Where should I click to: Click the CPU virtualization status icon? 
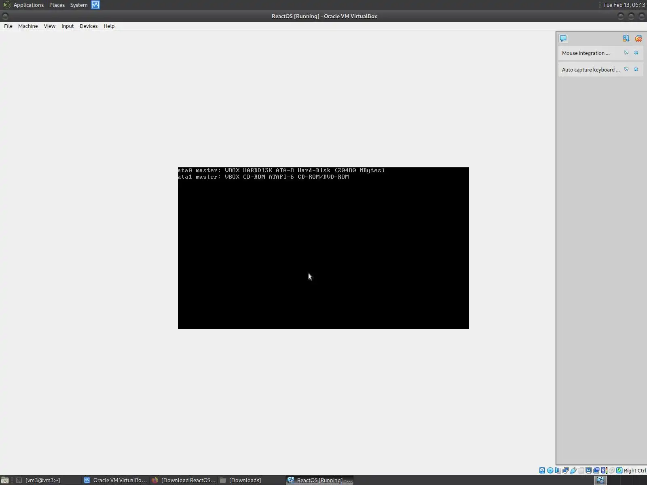tap(604, 470)
